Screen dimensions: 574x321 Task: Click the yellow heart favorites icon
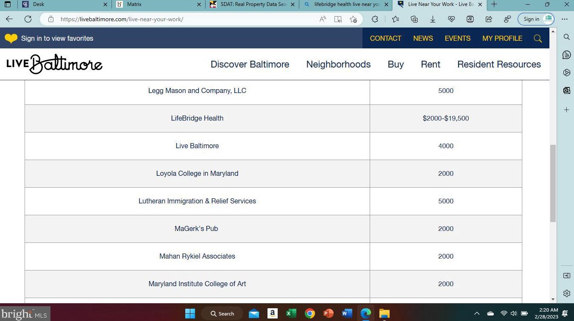point(11,38)
